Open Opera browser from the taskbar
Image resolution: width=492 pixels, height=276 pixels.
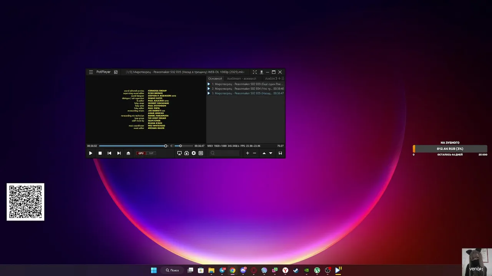254,270
